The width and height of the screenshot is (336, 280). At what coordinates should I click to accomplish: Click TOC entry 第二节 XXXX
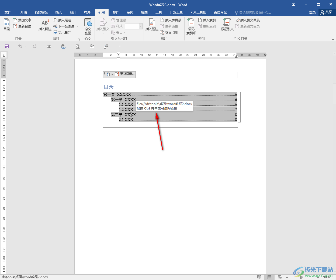click(x=174, y=115)
